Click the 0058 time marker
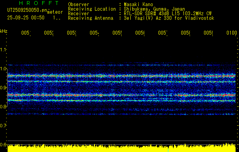Image resolution: width=239 pixels, height=152 pixels. click(x=185, y=33)
